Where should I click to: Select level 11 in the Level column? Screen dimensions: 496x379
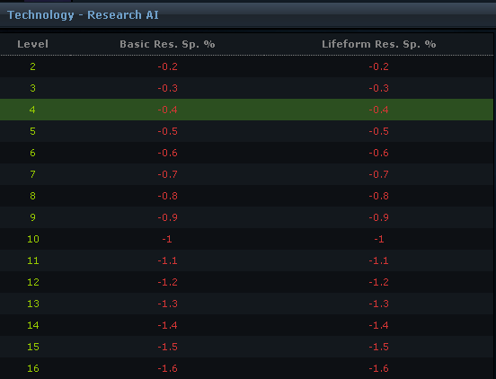(x=33, y=260)
